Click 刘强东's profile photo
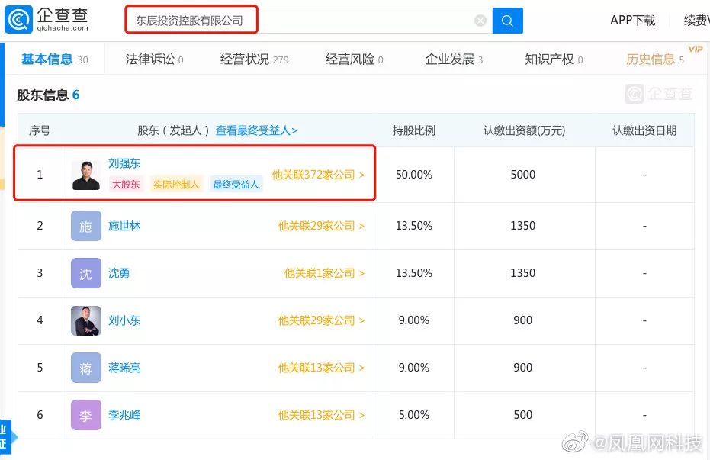Viewport: 710px width, 460px height. (x=85, y=175)
